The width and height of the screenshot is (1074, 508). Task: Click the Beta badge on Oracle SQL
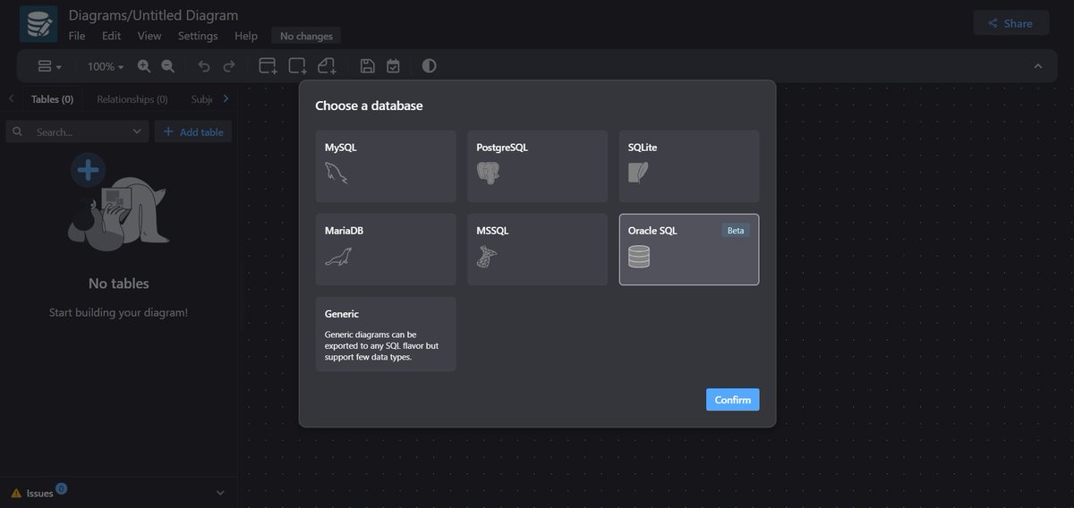point(736,230)
